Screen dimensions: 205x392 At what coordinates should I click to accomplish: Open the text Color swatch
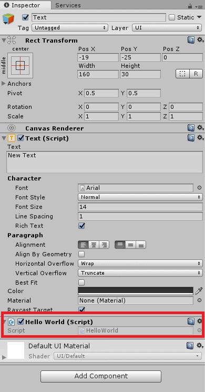(x=136, y=291)
